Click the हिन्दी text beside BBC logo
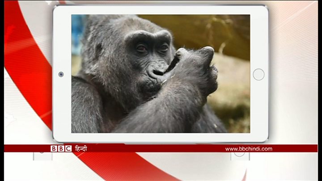The width and height of the screenshot is (322, 181). (x=81, y=148)
